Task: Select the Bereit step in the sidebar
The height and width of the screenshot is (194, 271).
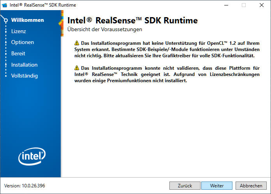Action: click(18, 53)
